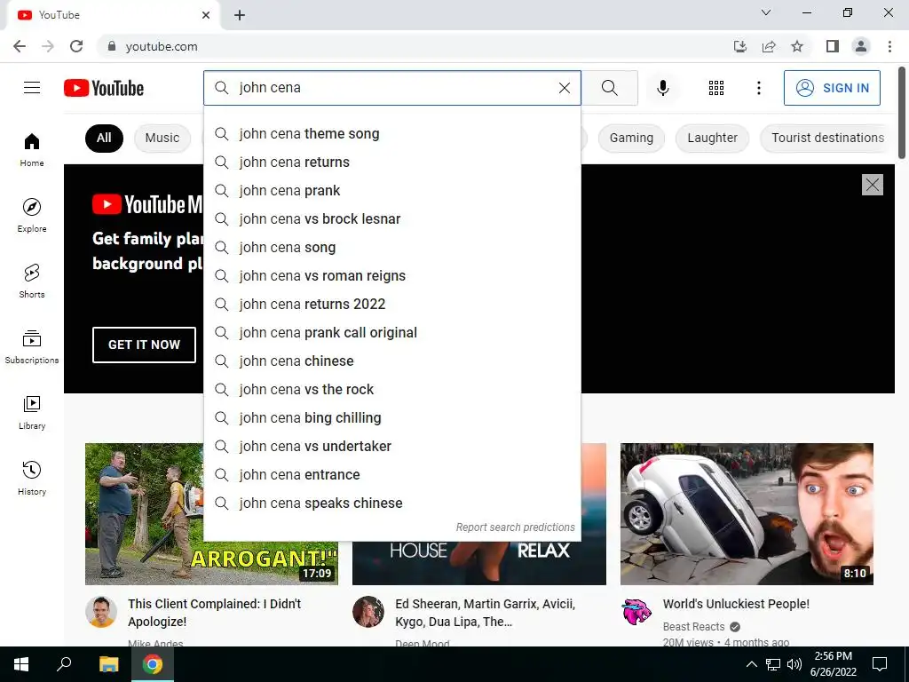
Task: Choose suggestion john cena prank
Action: click(391, 191)
